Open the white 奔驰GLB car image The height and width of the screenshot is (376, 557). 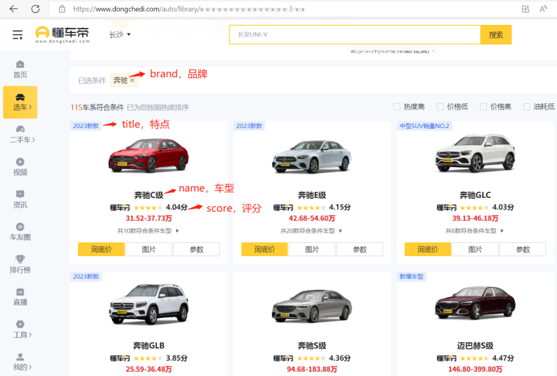(149, 304)
